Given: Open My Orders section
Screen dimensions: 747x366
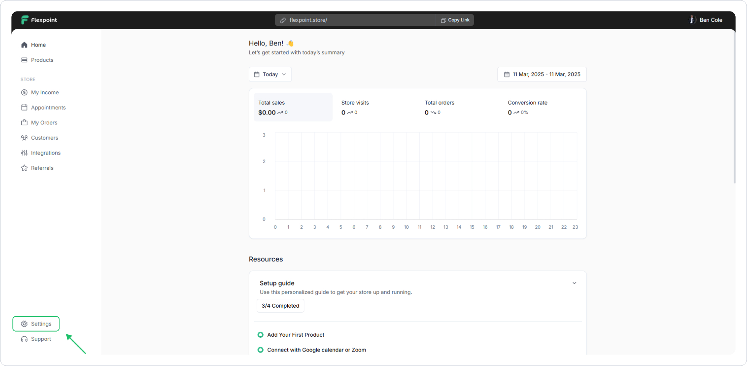Looking at the screenshot, I should click(x=44, y=123).
